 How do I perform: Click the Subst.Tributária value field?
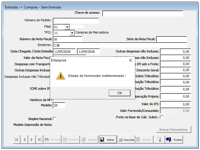175,76
